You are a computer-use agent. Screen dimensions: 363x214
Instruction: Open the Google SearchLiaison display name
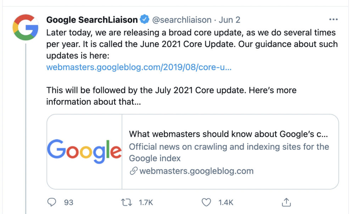(92, 20)
